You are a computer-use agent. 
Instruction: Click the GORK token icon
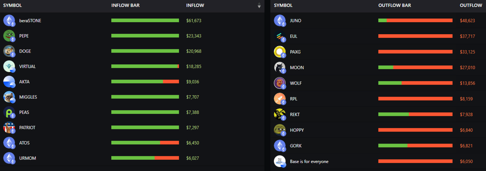click(x=280, y=145)
